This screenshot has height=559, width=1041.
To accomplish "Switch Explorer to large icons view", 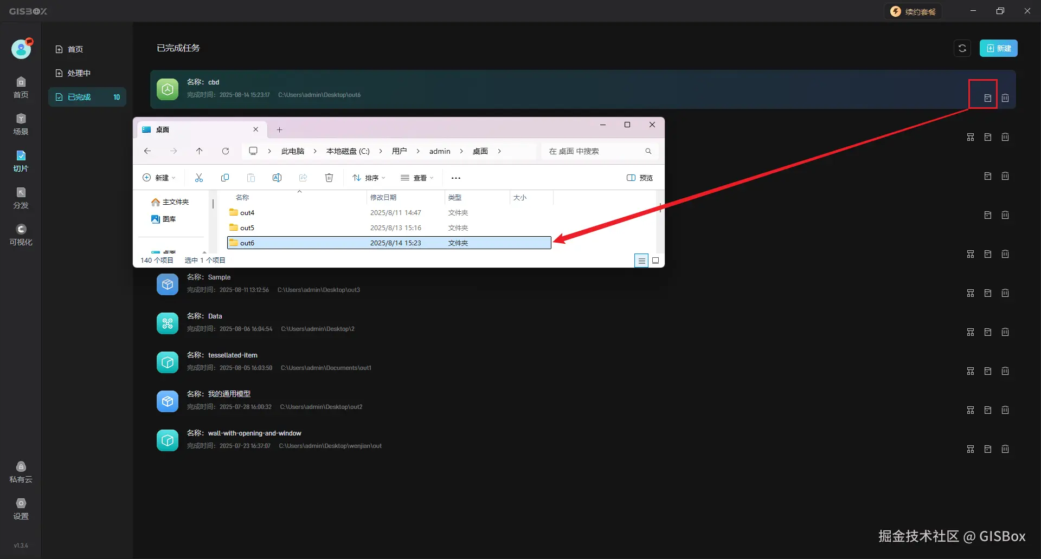I will click(656, 261).
